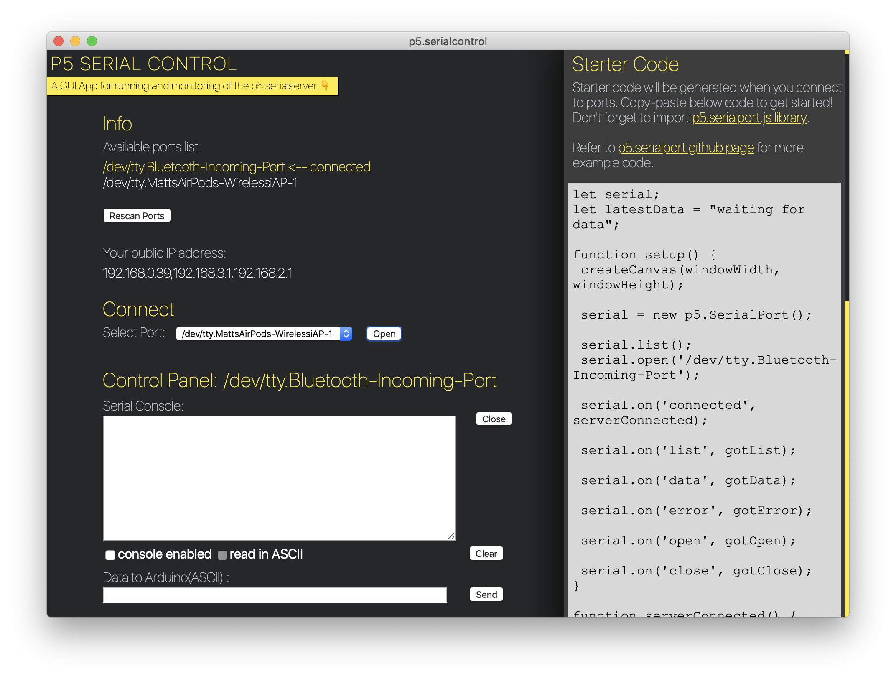Click the yellow minimize window button
The width and height of the screenshot is (896, 679).
pos(75,41)
